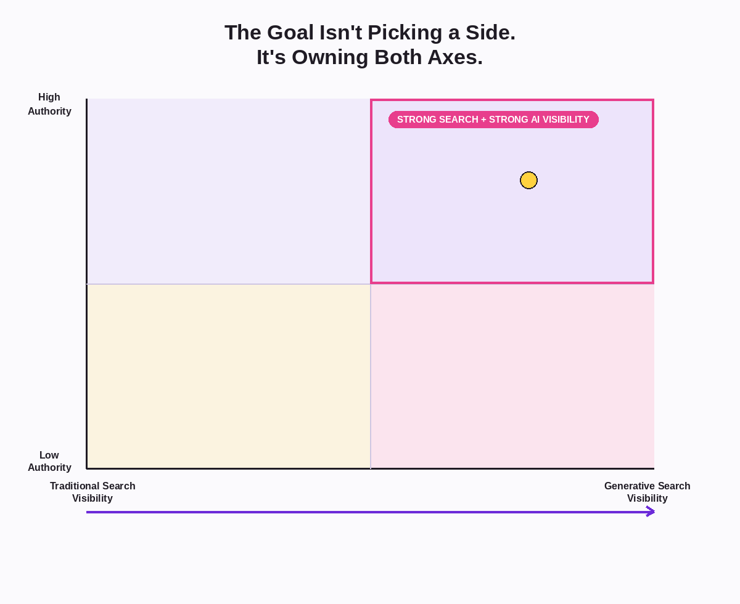Click the center intersection of quadrant dividers

tap(371, 284)
